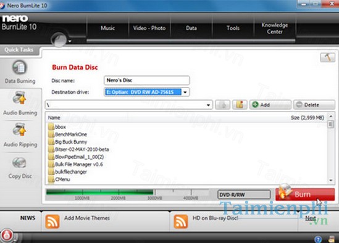The width and height of the screenshot is (339, 243).
Task: Open the Knowledge Center tab
Action: point(275,28)
